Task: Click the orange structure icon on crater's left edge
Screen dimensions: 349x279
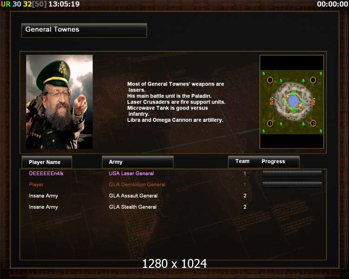Action: (x=272, y=101)
